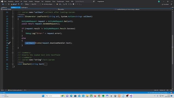Click the undo toolbar icon
The width and height of the screenshot is (174, 98).
[x=18, y=4]
